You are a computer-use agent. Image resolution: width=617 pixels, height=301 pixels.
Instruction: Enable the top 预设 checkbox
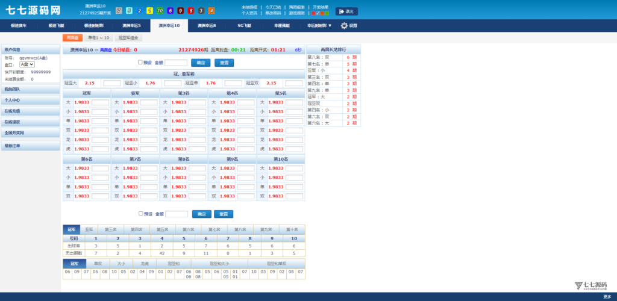tap(140, 62)
